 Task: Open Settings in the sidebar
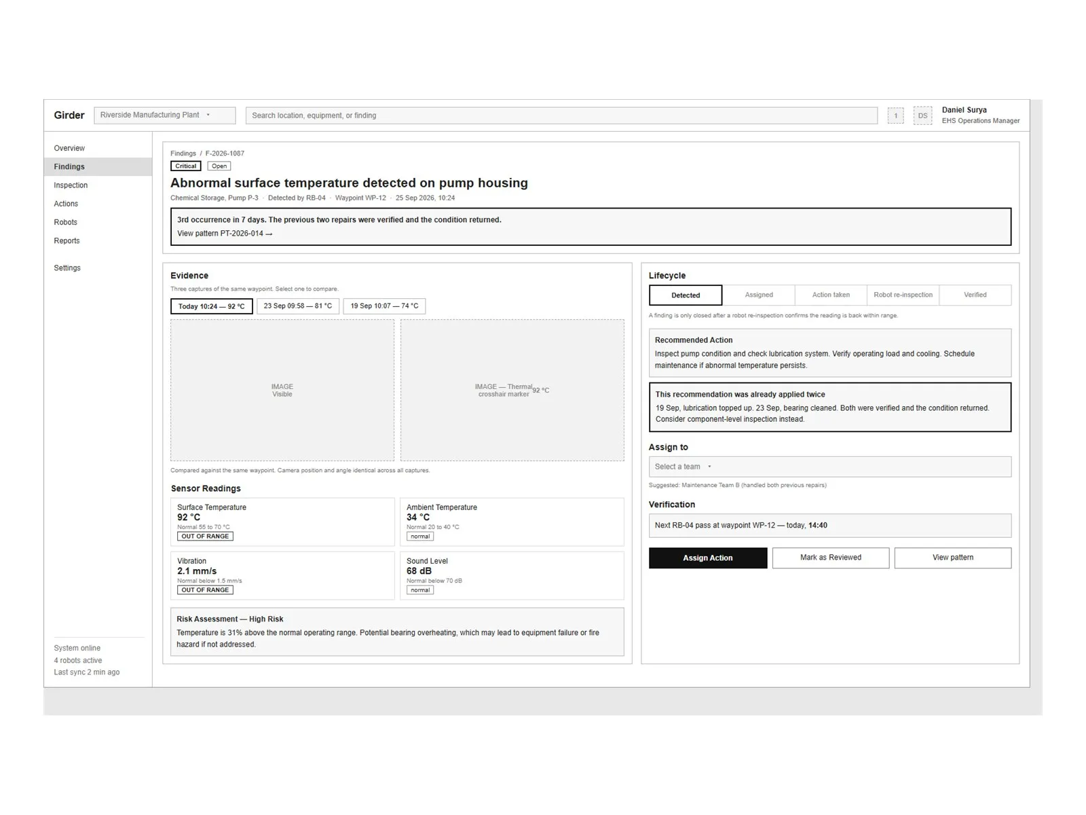pyautogui.click(x=67, y=268)
